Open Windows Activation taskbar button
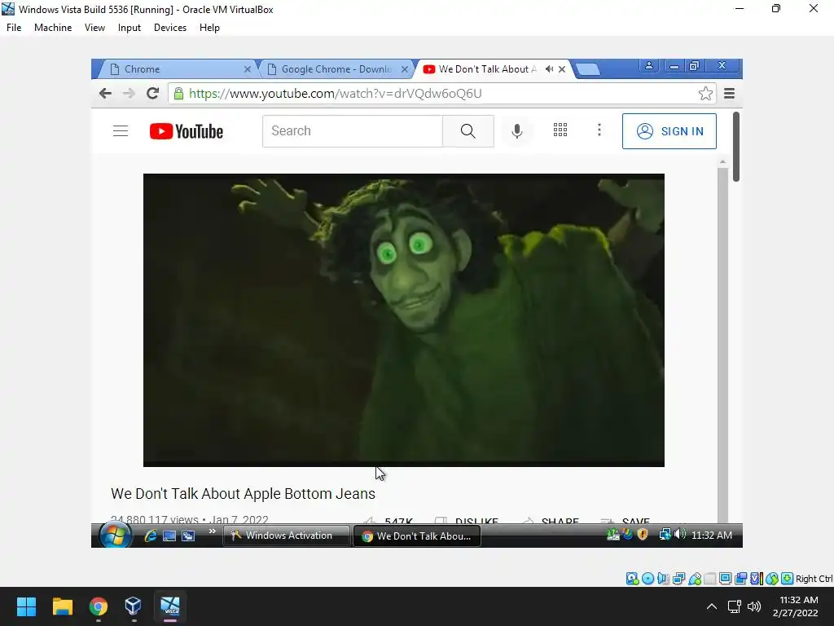 coord(286,536)
